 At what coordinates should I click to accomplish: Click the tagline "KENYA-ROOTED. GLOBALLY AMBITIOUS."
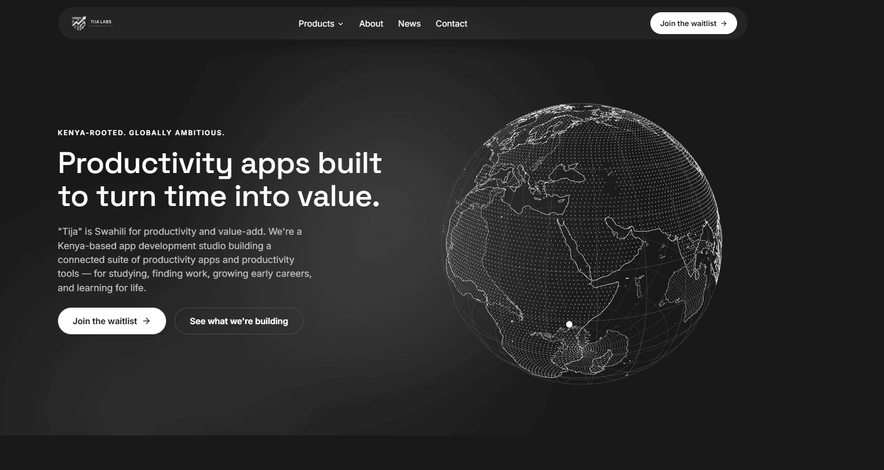pyautogui.click(x=141, y=133)
